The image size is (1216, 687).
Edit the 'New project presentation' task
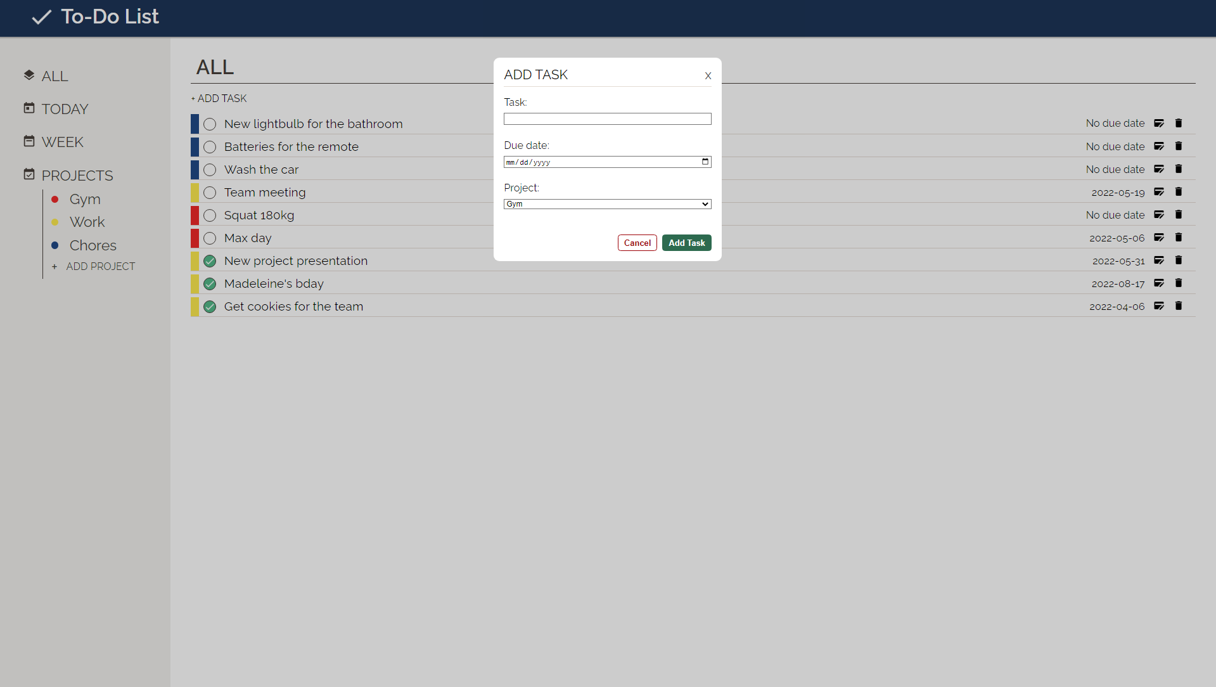tap(1159, 260)
